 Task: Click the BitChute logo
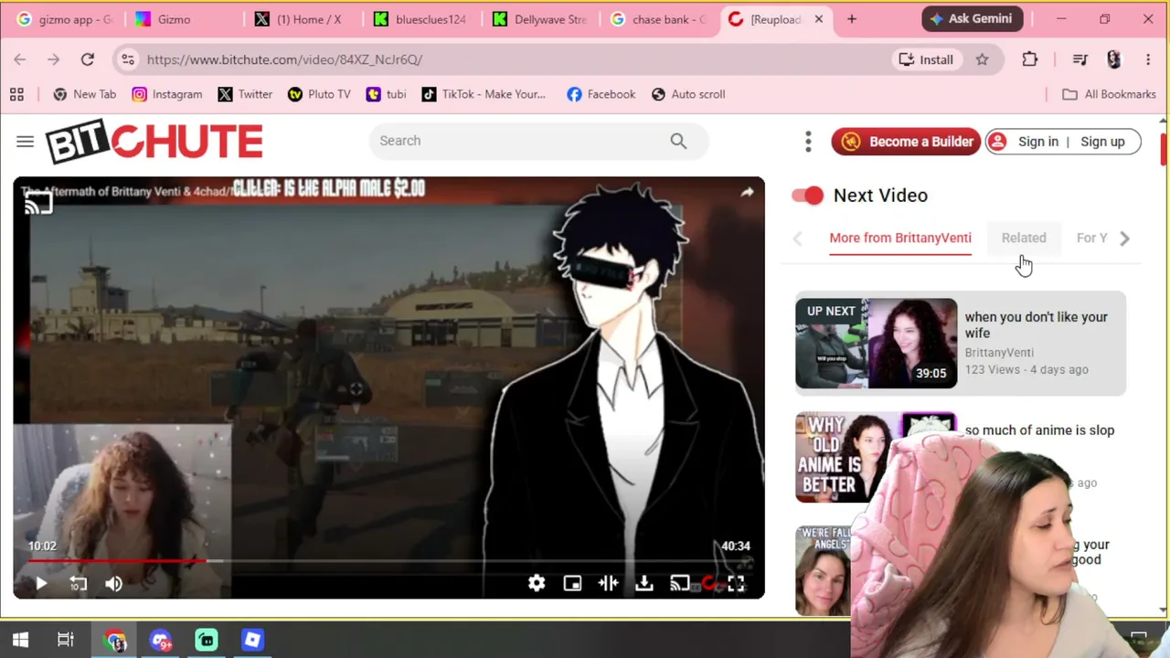[x=154, y=142]
